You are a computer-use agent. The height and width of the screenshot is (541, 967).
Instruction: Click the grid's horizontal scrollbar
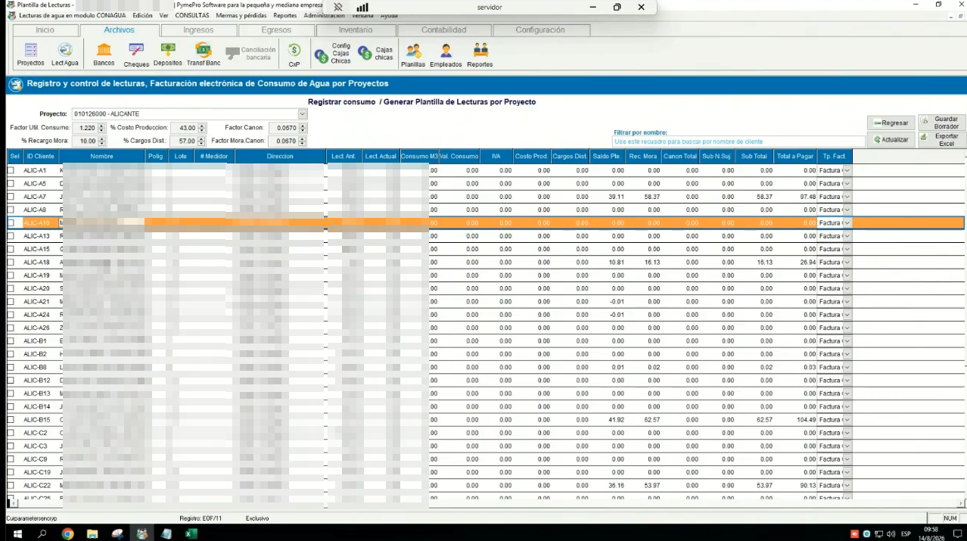(486, 503)
